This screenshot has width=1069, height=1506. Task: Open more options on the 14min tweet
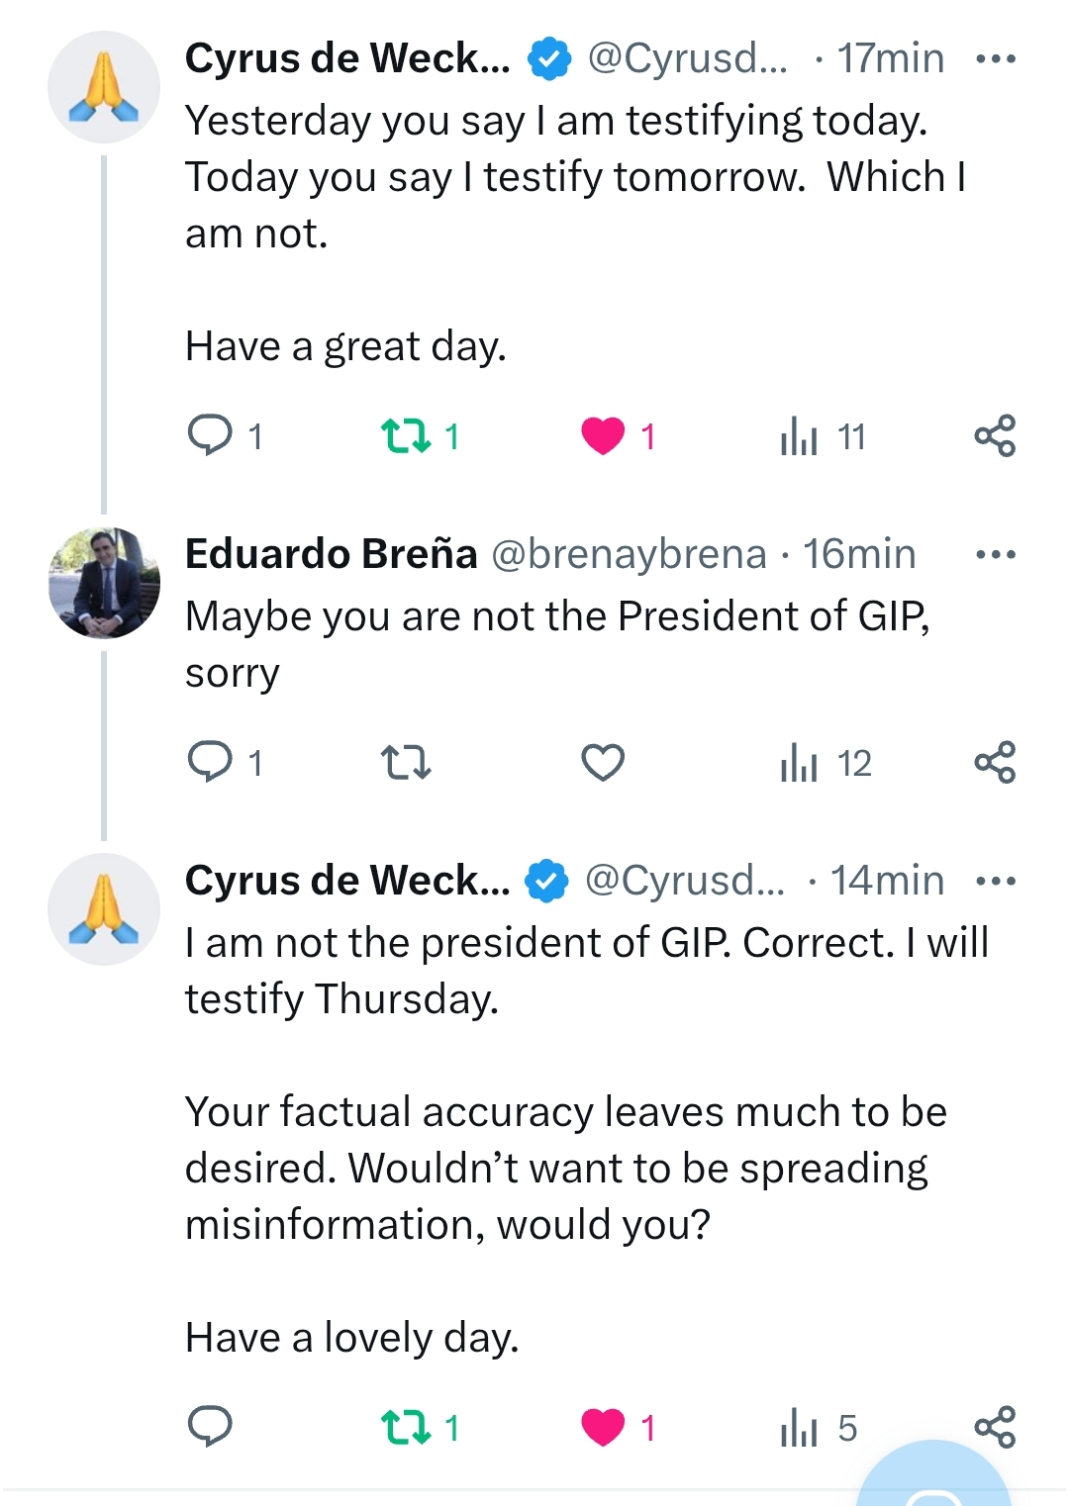996,881
